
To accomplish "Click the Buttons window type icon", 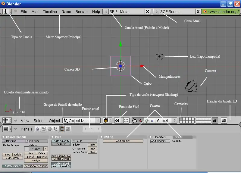I will point(5,129).
